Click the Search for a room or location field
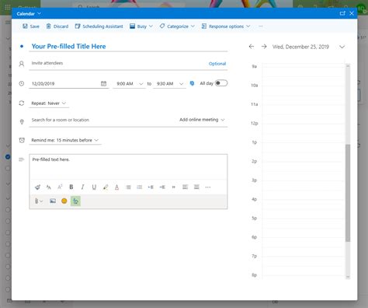 103,120
